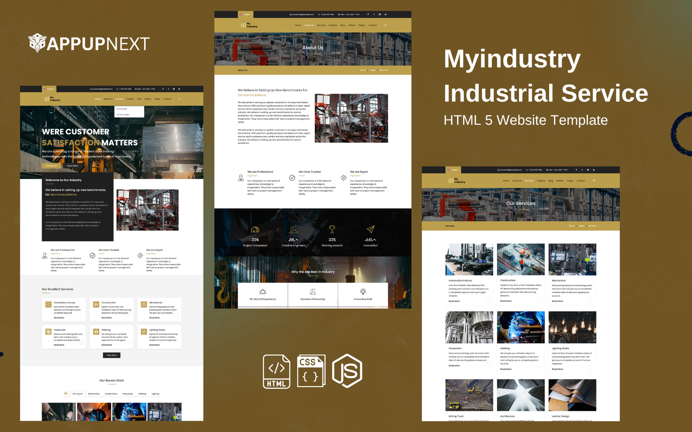
Task: Click the Node.js JS hexagon icon
Action: coord(347,371)
